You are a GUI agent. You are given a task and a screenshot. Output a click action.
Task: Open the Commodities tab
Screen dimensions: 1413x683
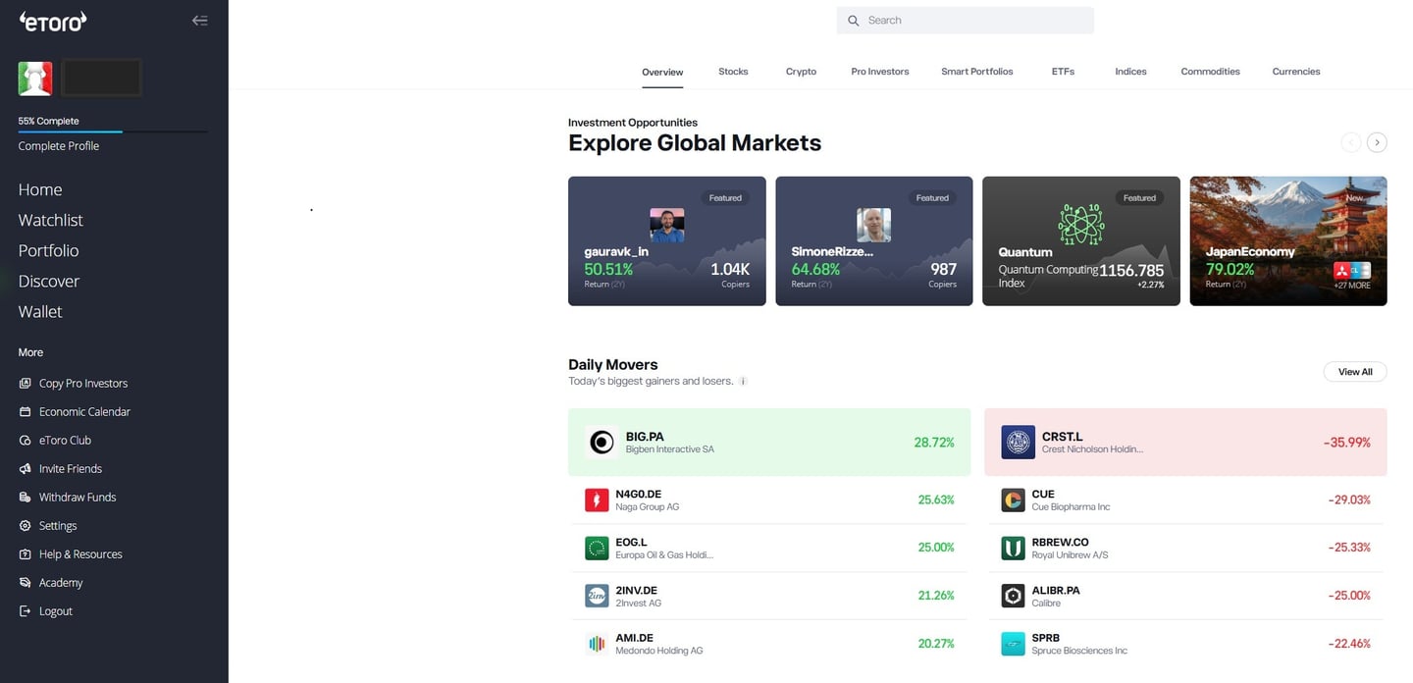pos(1210,72)
